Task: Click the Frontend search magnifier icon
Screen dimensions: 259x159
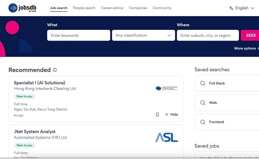Action: (x=203, y=122)
